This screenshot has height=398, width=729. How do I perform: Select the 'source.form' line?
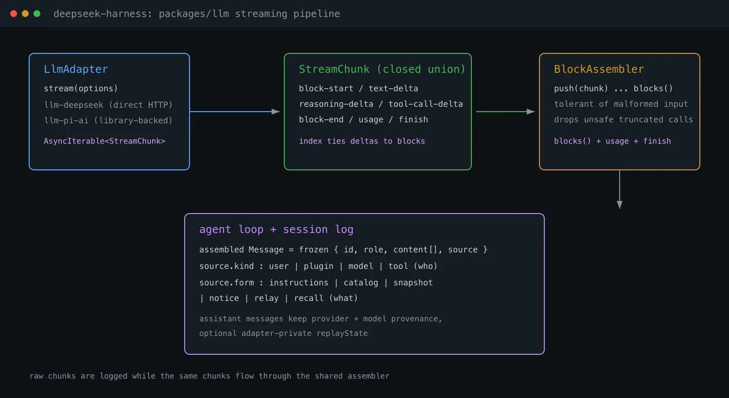[316, 282]
